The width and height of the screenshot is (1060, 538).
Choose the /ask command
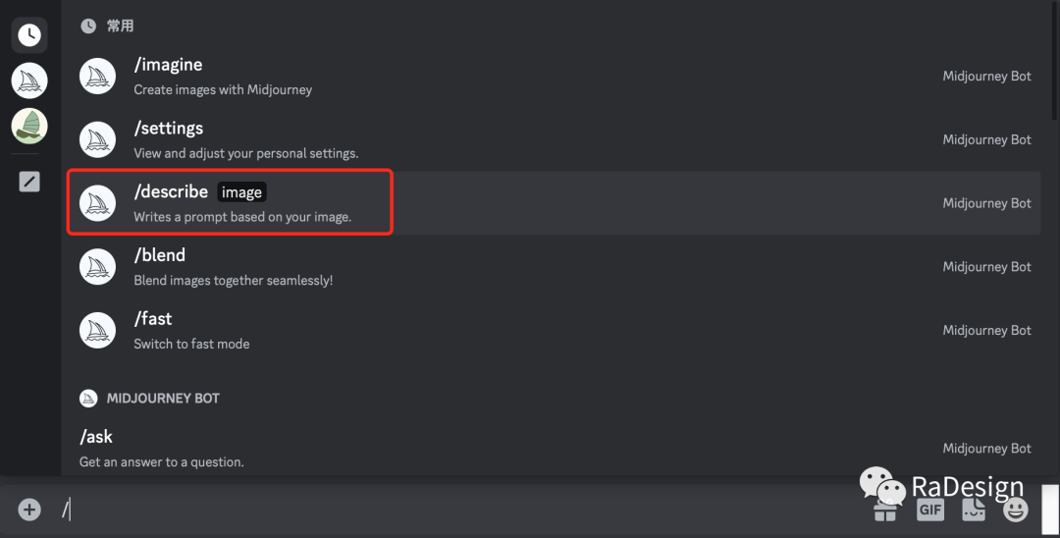pos(554,448)
